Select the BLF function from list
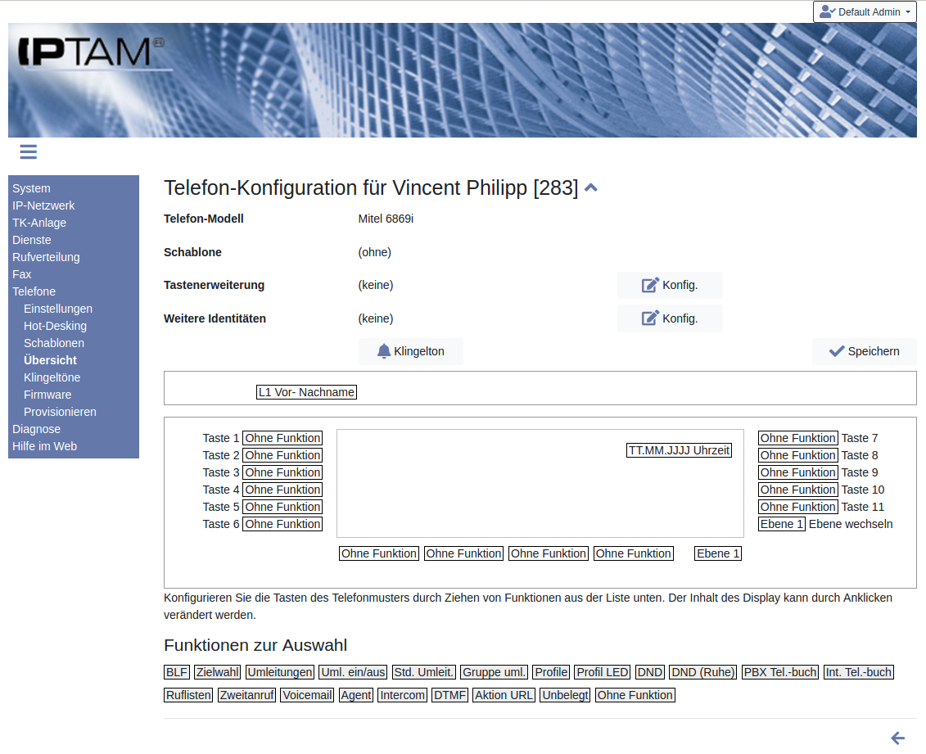The height and width of the screenshot is (754, 926). point(177,672)
